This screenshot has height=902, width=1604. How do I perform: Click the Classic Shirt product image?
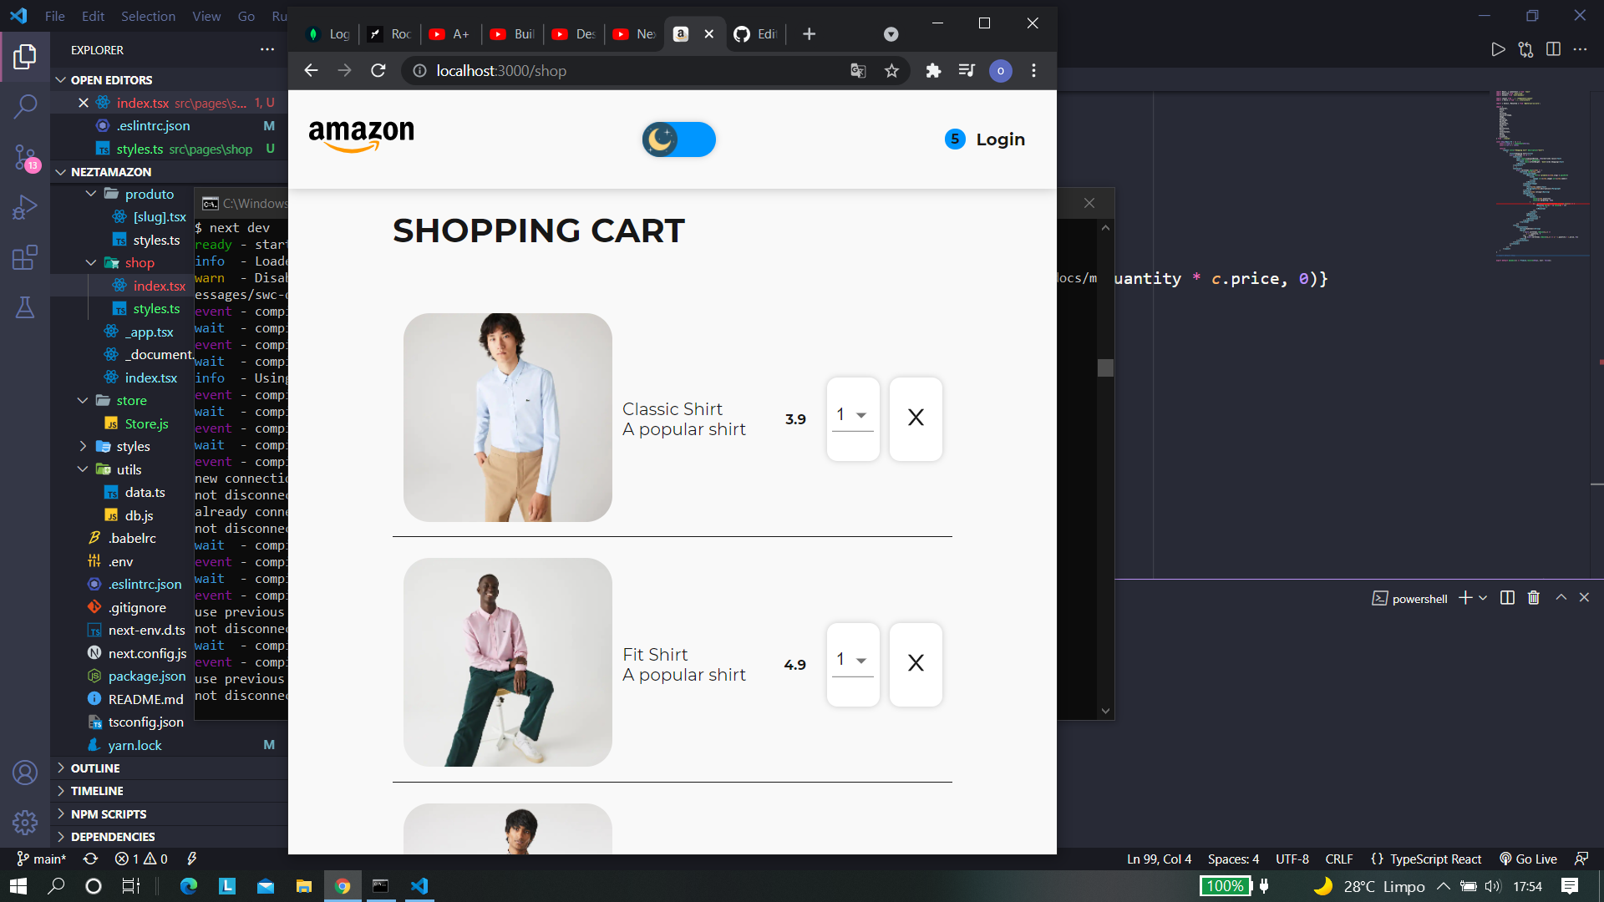tap(508, 418)
